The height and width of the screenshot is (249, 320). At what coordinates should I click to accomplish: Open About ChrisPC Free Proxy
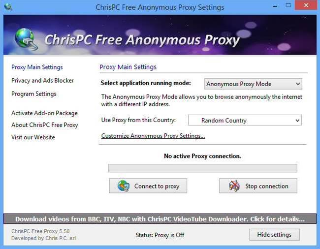pyautogui.click(x=45, y=125)
